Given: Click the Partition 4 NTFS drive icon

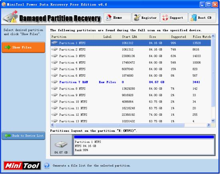Looking at the screenshot, I should point(54,62).
